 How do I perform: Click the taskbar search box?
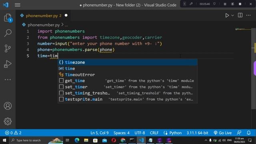36,140
